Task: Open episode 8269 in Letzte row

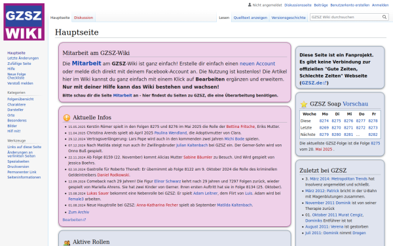Action: pyautogui.click(x=324, y=128)
